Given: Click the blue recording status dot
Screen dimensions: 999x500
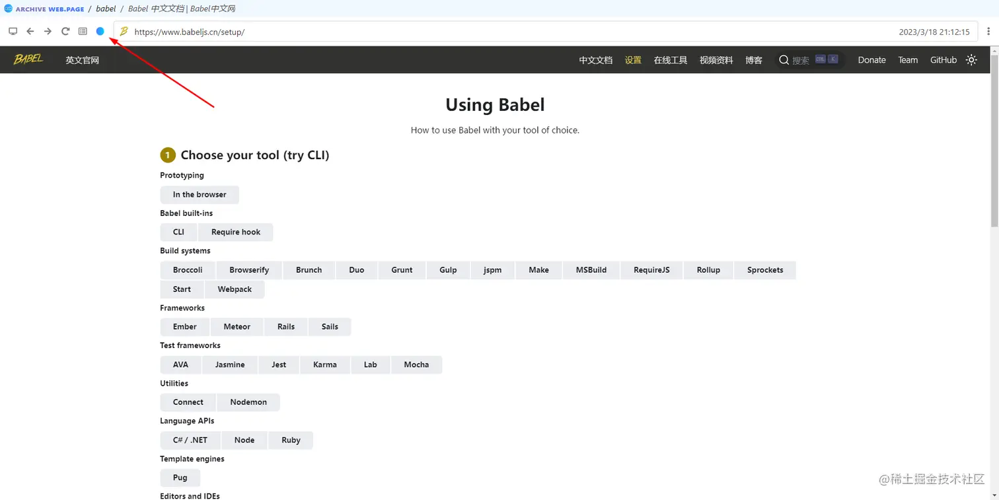Looking at the screenshot, I should [x=100, y=31].
